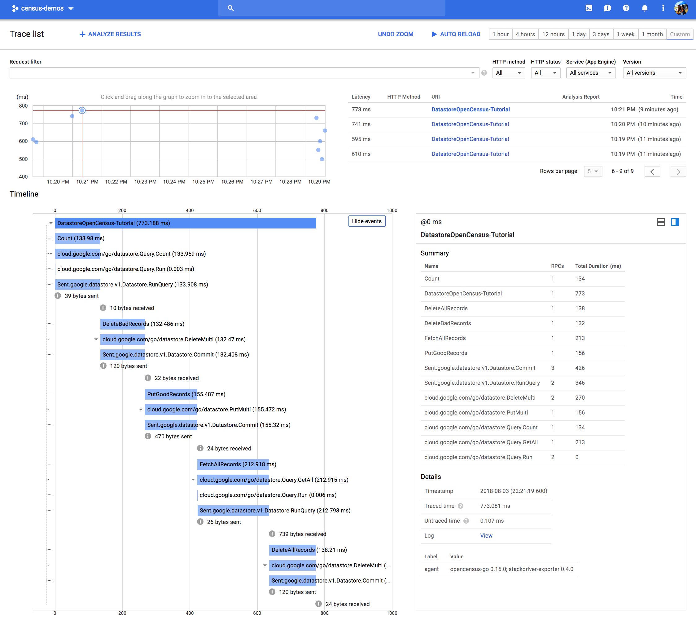Open the HTTP status dropdown
Image resolution: width=696 pixels, height=625 pixels.
(x=545, y=73)
